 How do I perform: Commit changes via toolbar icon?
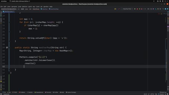coord(153,9)
